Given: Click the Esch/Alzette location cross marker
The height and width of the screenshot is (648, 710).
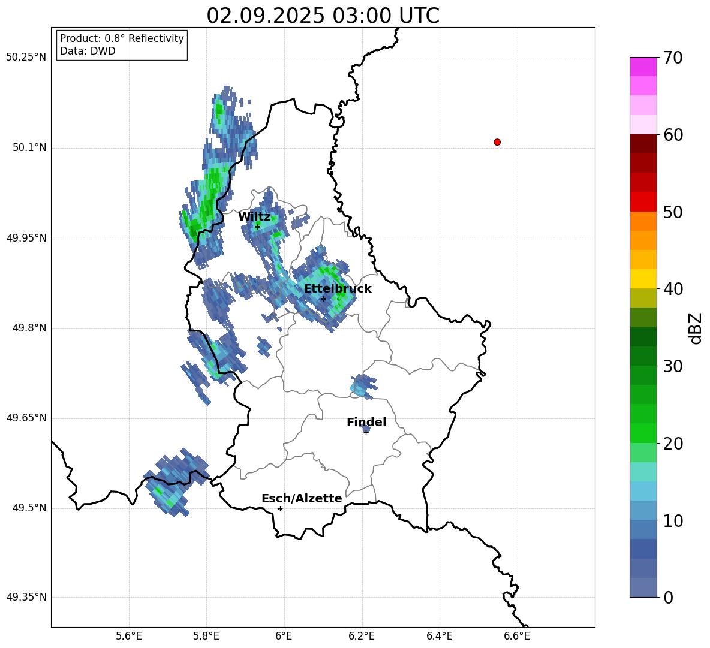Looking at the screenshot, I should [x=280, y=508].
